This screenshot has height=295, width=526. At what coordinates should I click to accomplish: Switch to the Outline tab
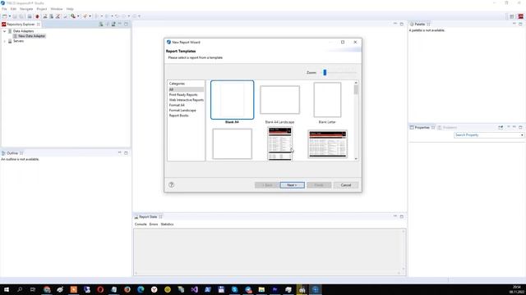pos(12,153)
